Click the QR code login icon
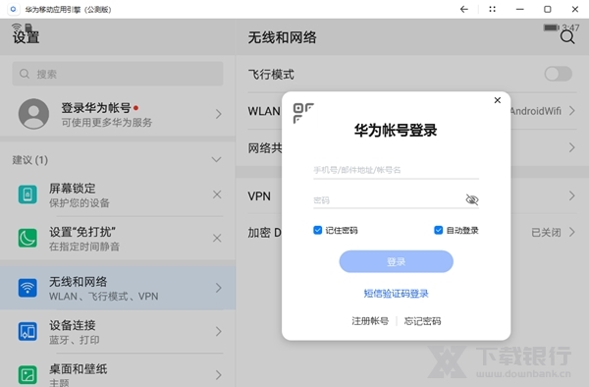The image size is (589, 387). click(x=303, y=113)
